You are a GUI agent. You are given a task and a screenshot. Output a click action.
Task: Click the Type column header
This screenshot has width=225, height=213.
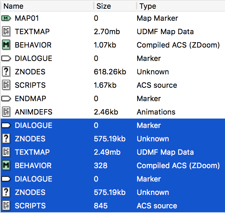point(148,6)
